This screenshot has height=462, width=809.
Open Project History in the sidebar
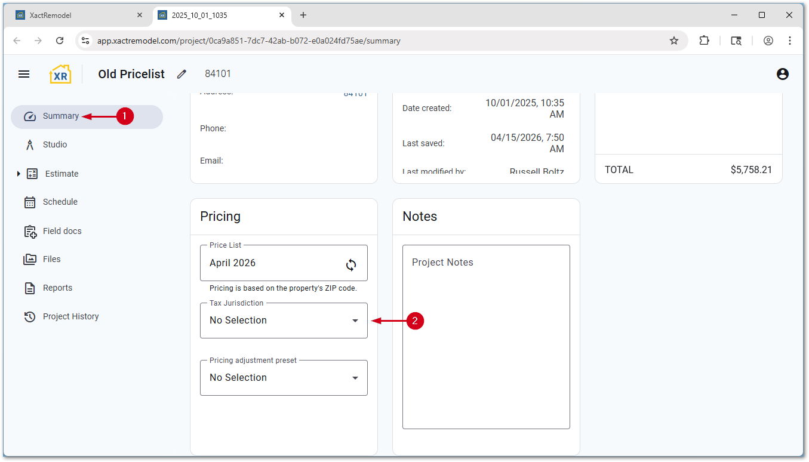coord(70,316)
